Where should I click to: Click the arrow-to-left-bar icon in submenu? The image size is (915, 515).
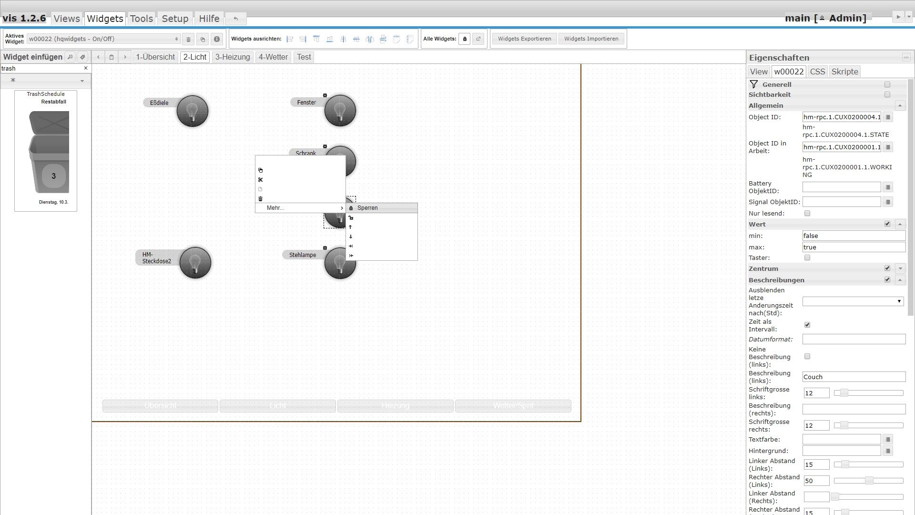pos(351,256)
